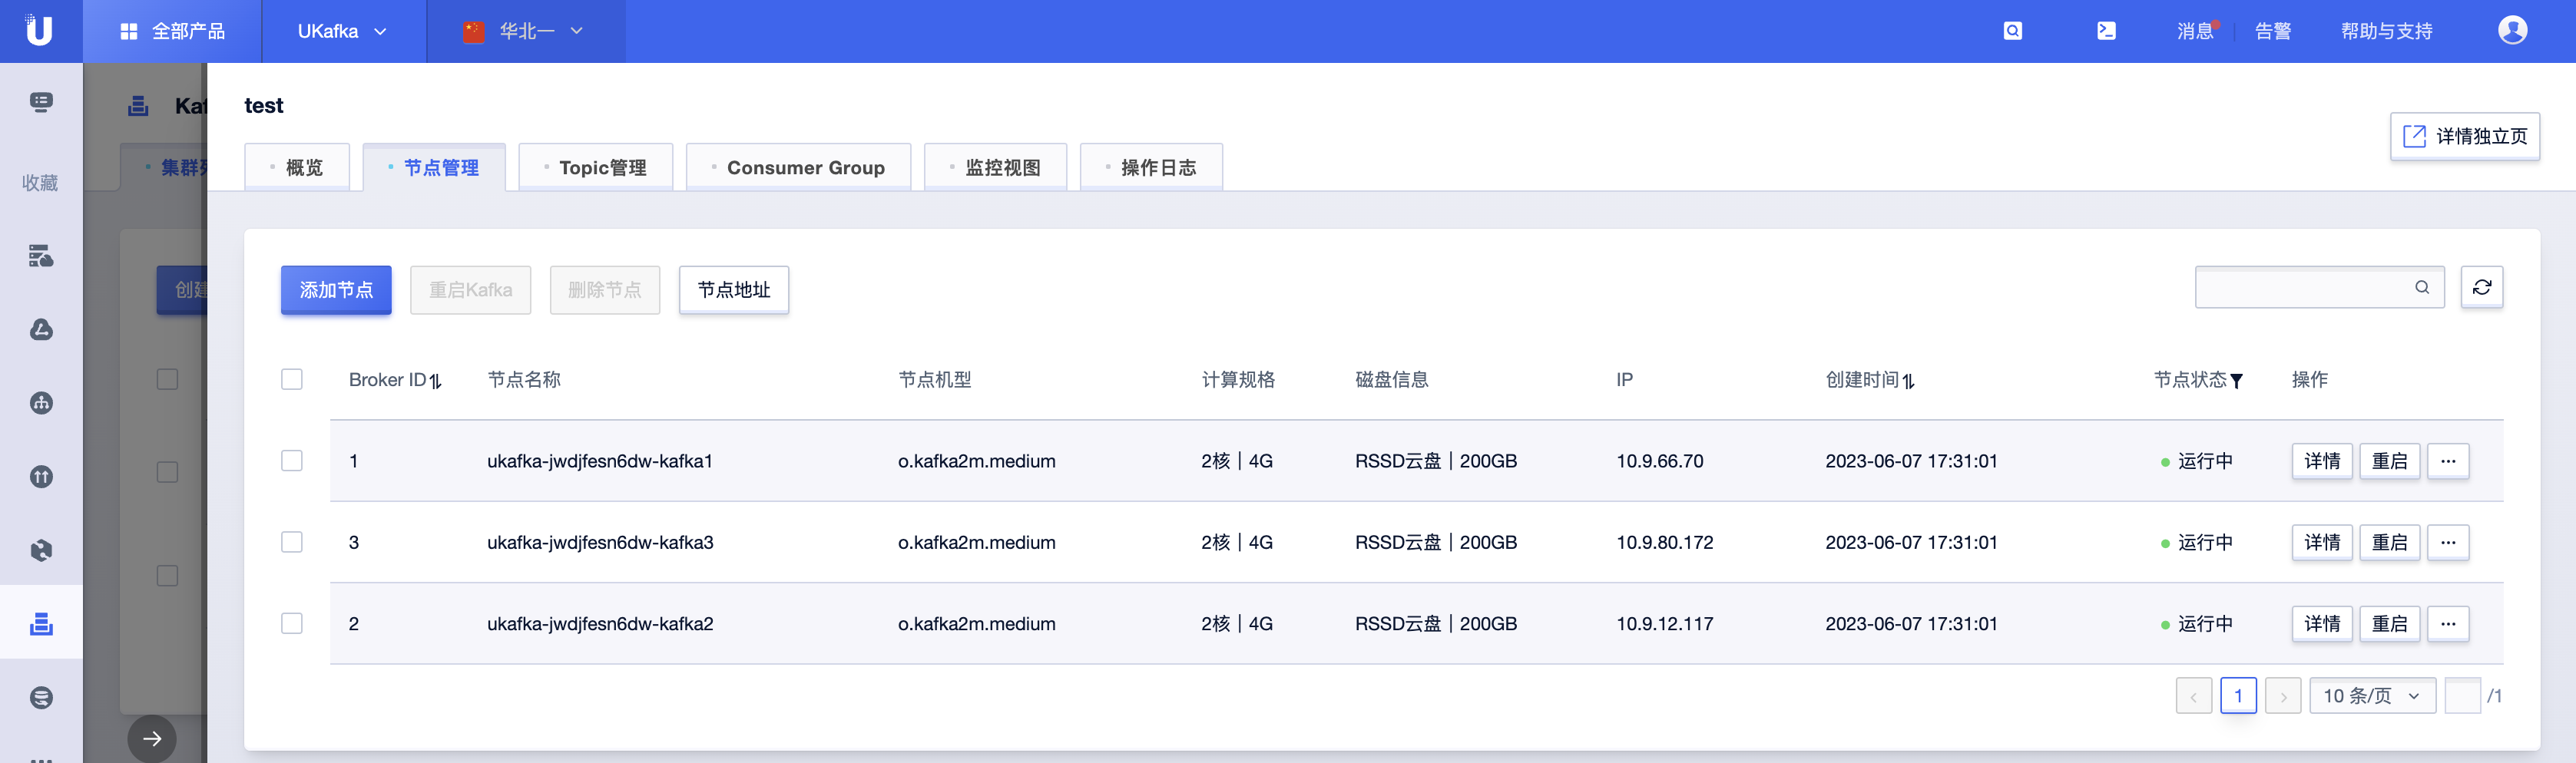Click the magnifier icon in the search field
This screenshot has width=2576, height=763.
2422,287
